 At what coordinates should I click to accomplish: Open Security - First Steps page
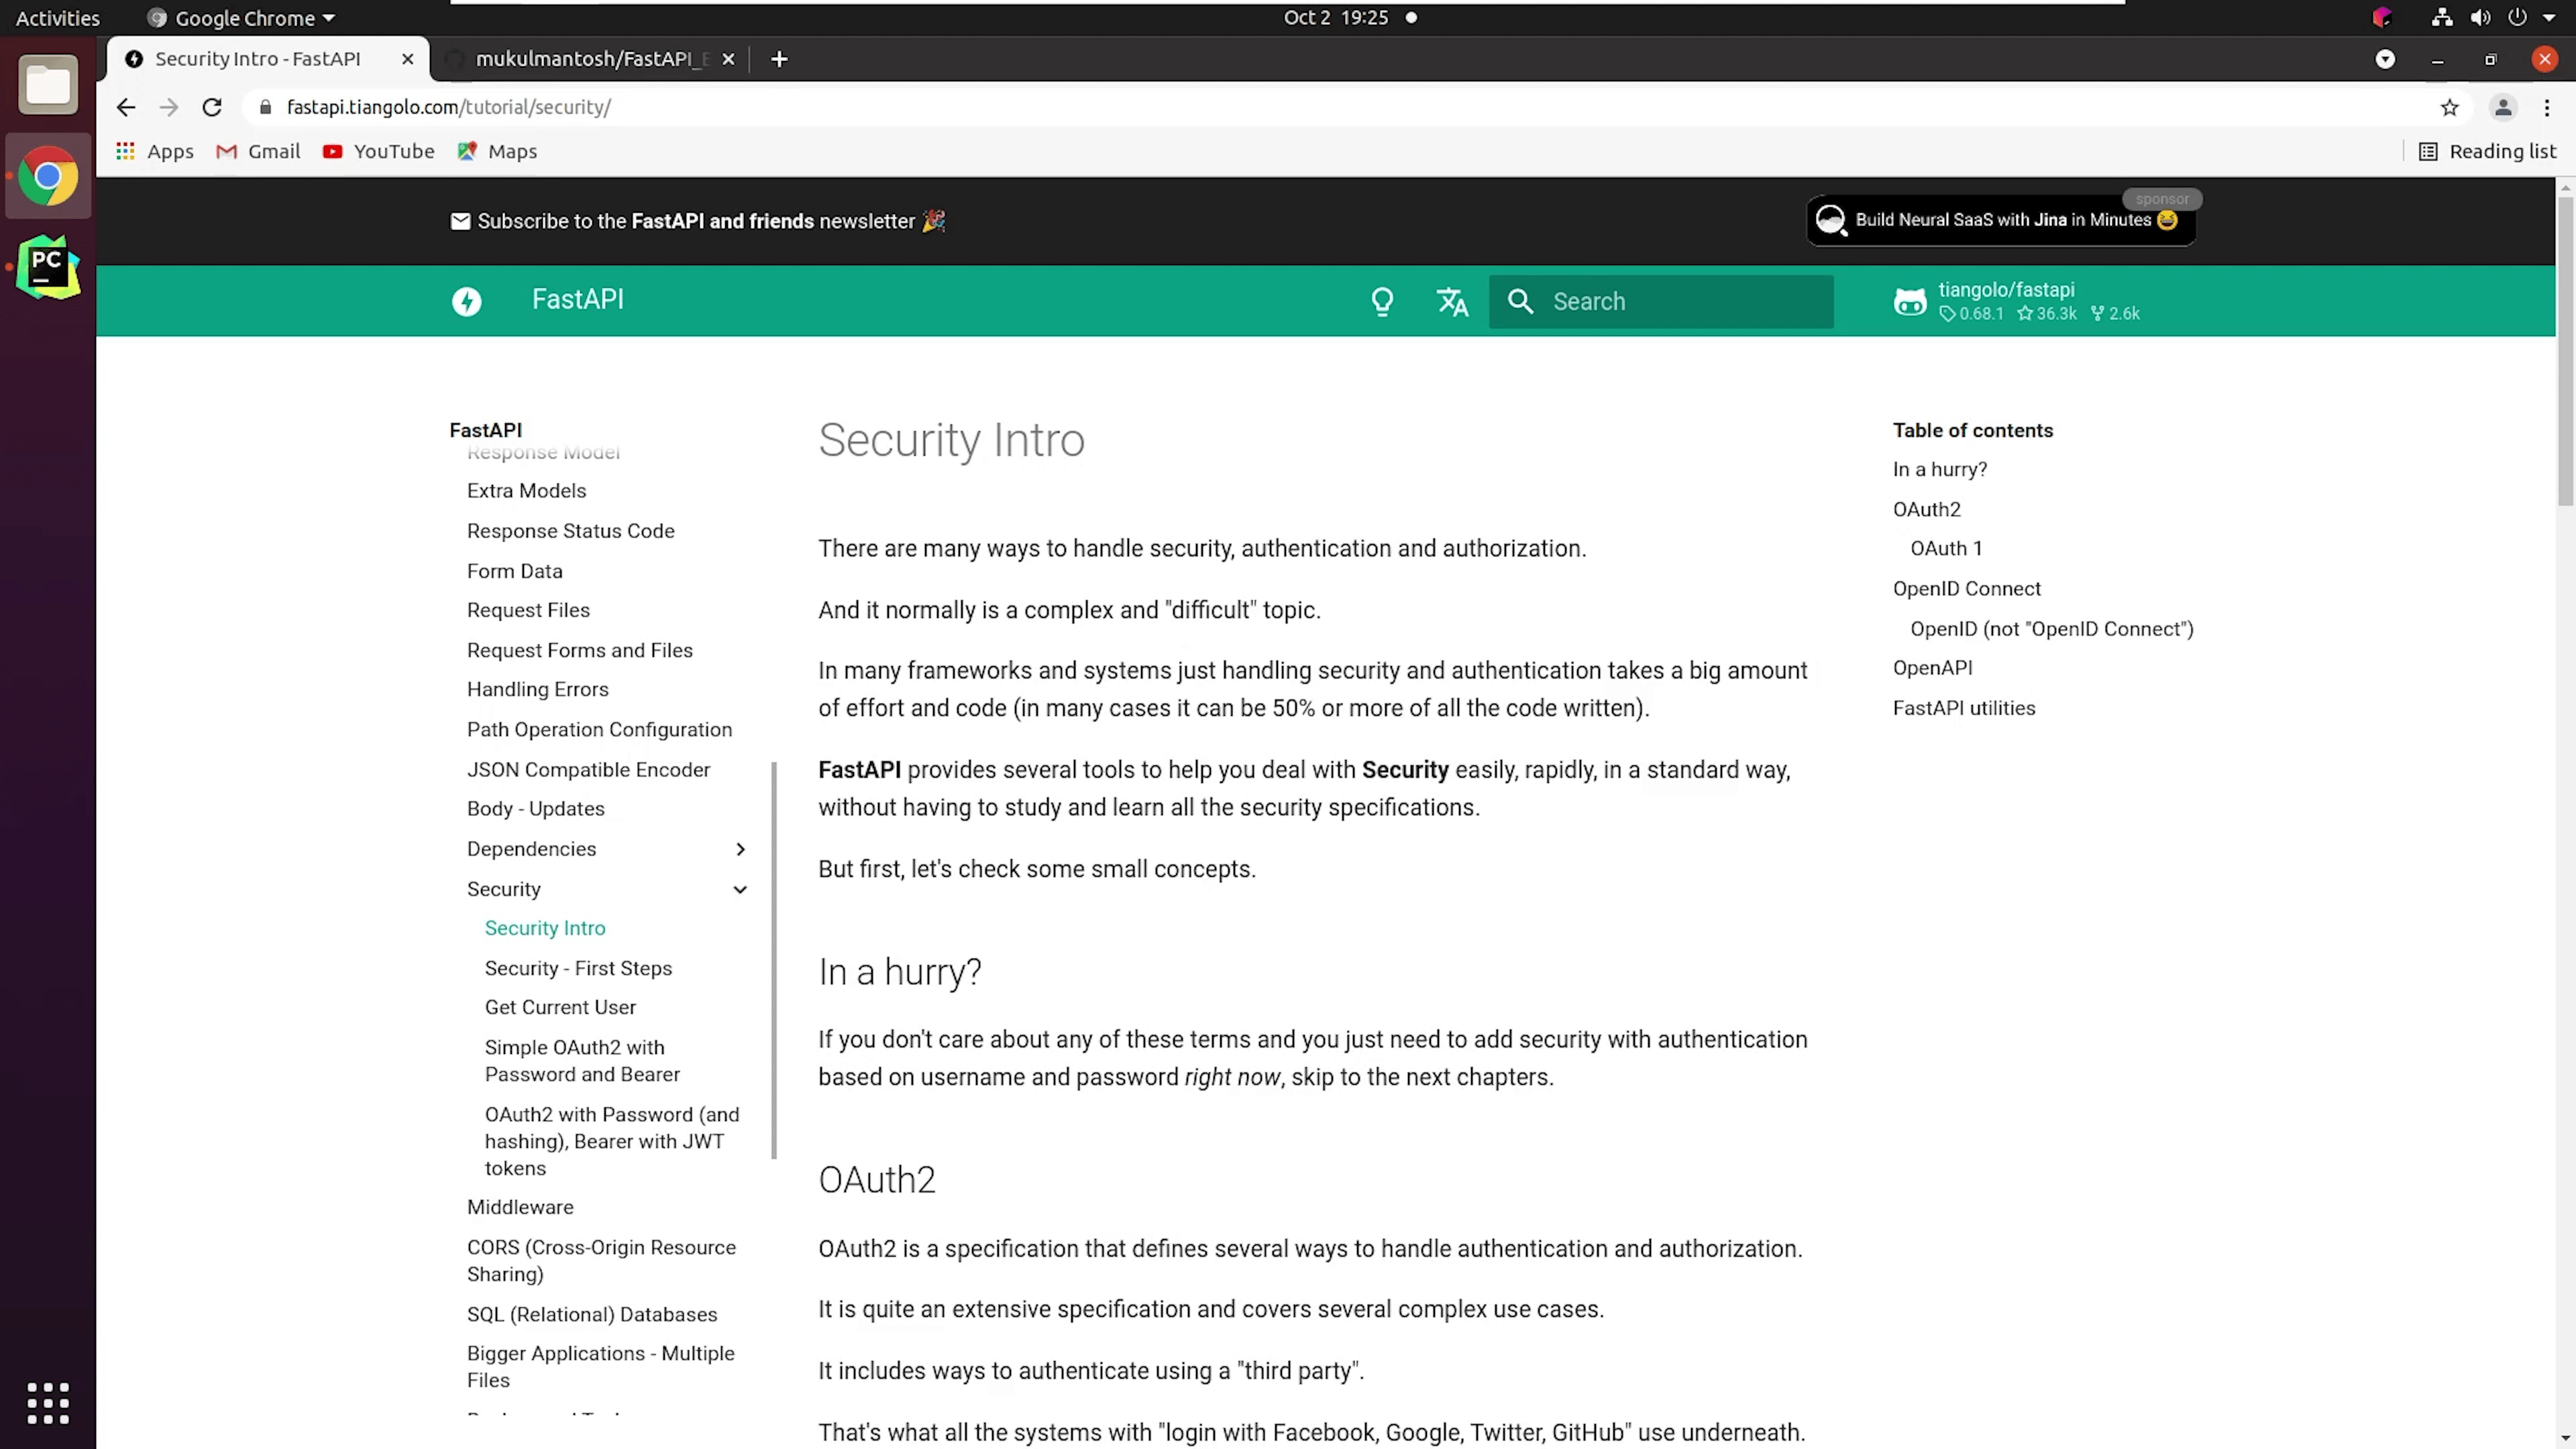[578, 968]
